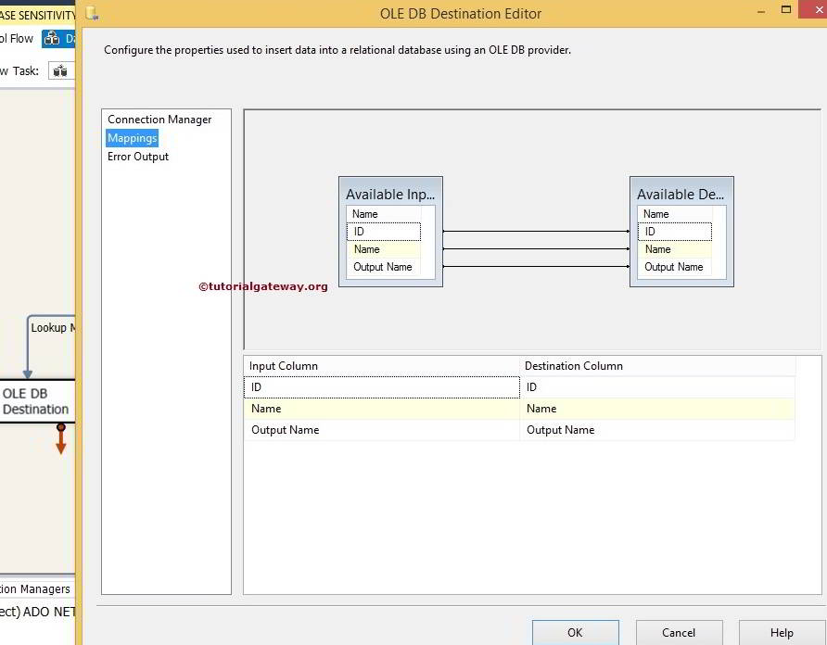The height and width of the screenshot is (645, 827).
Task: Select the Connection Manager page
Action: point(159,120)
